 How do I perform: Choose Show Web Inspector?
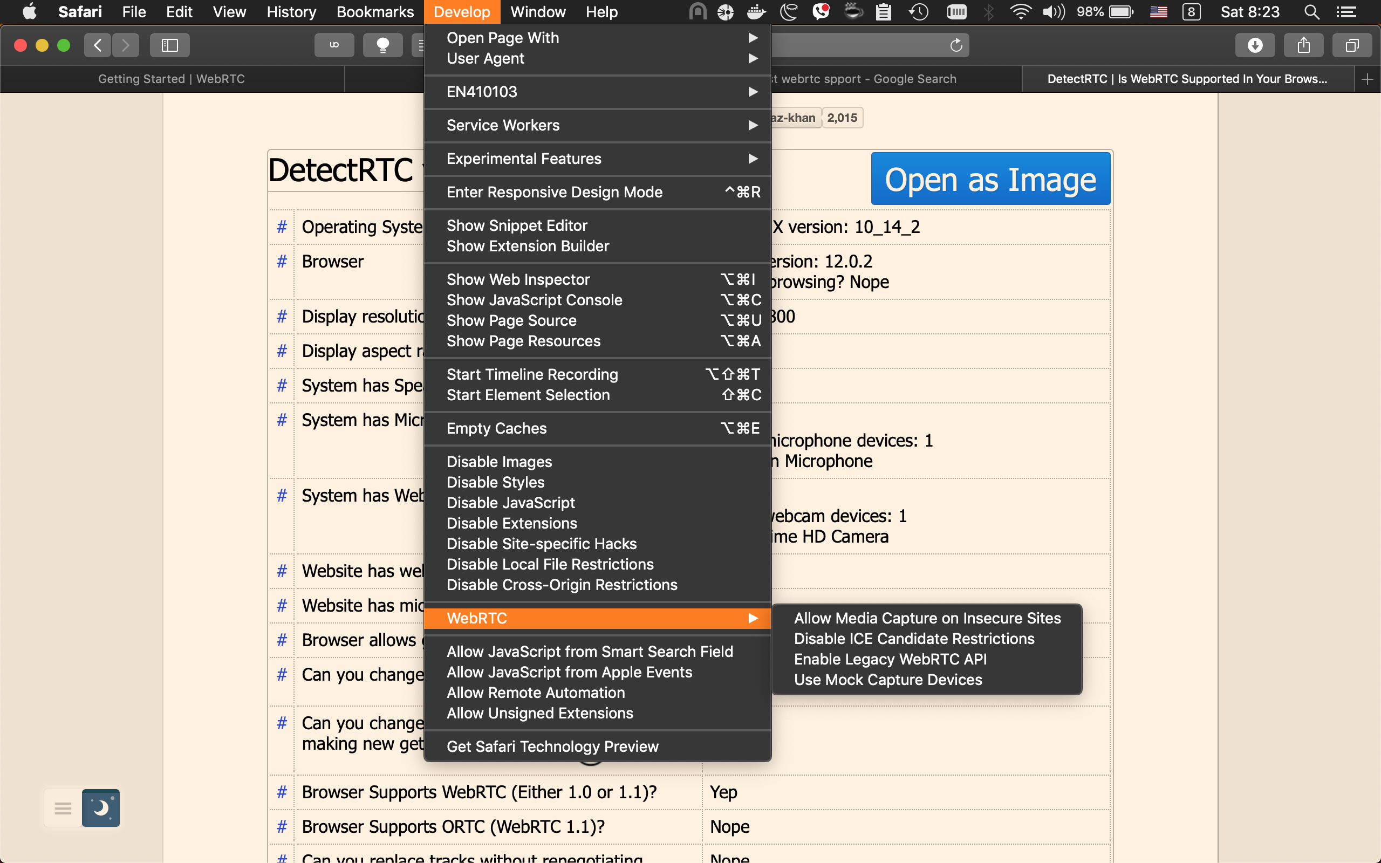coord(598,280)
